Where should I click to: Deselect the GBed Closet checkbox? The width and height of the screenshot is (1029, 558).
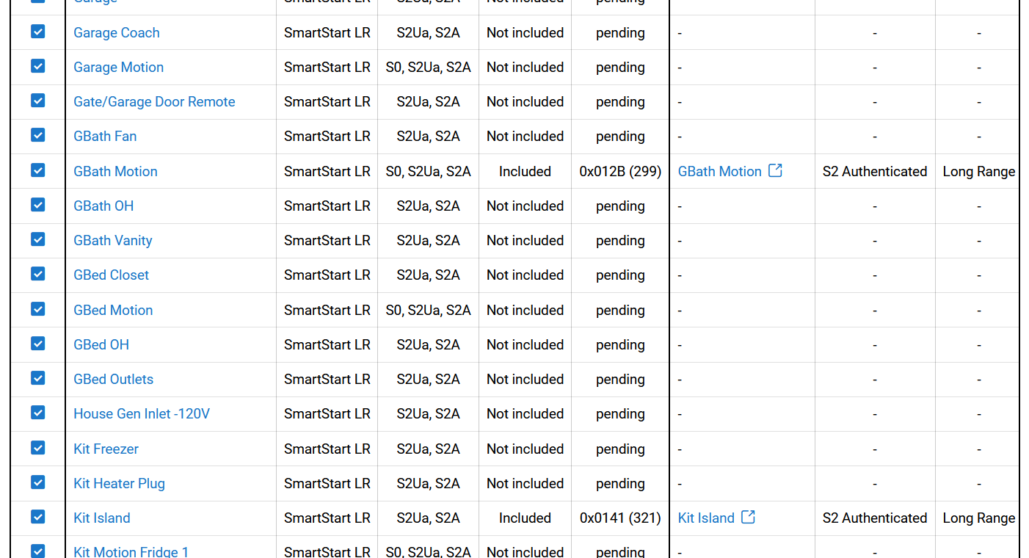(38, 274)
